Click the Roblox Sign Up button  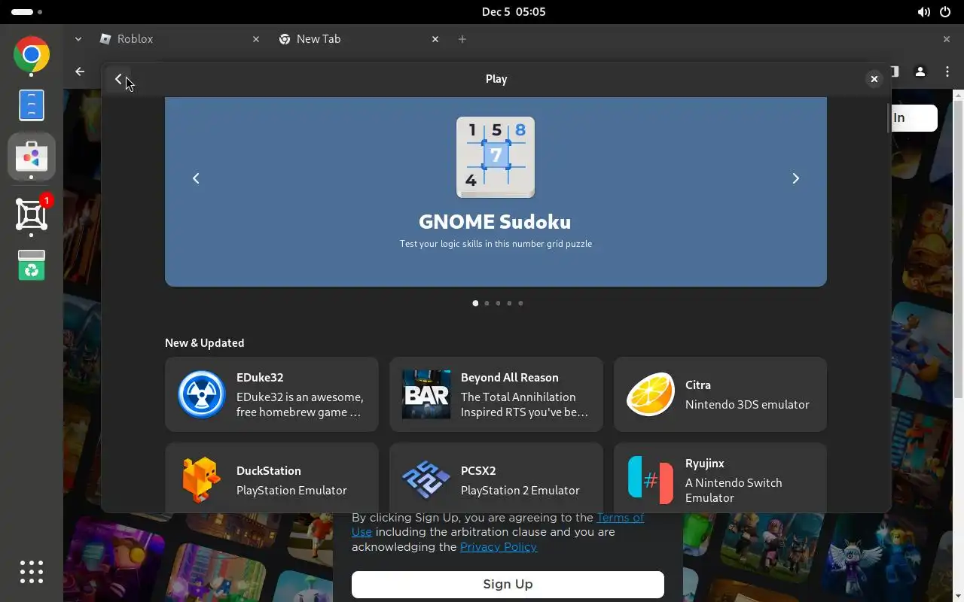(508, 585)
